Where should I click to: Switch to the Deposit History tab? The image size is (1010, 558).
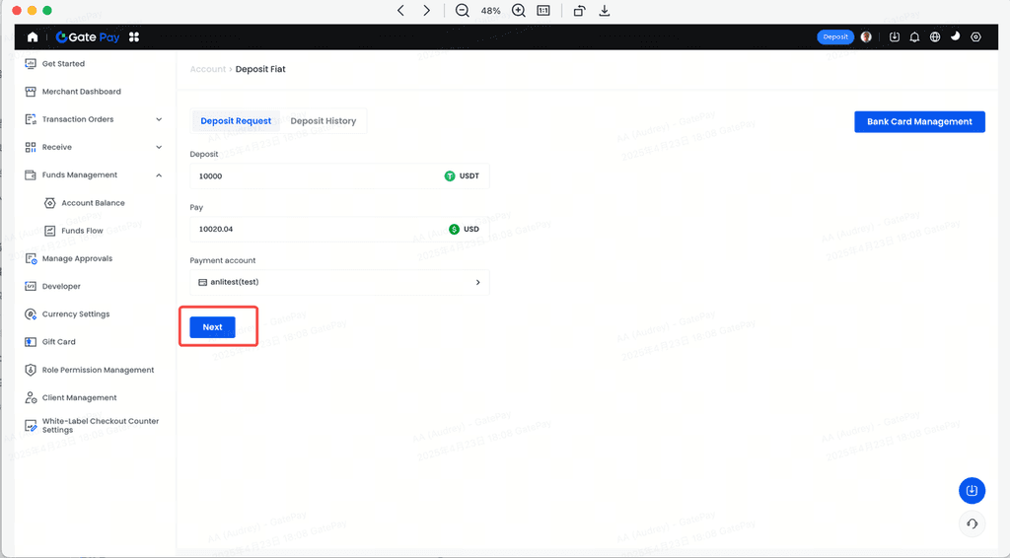[323, 121]
